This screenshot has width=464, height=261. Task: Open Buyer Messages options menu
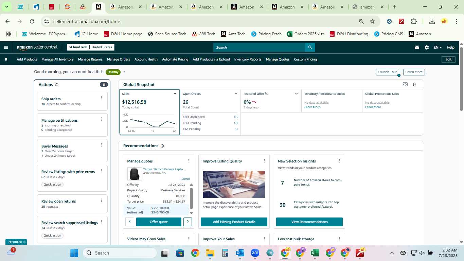pos(102,145)
